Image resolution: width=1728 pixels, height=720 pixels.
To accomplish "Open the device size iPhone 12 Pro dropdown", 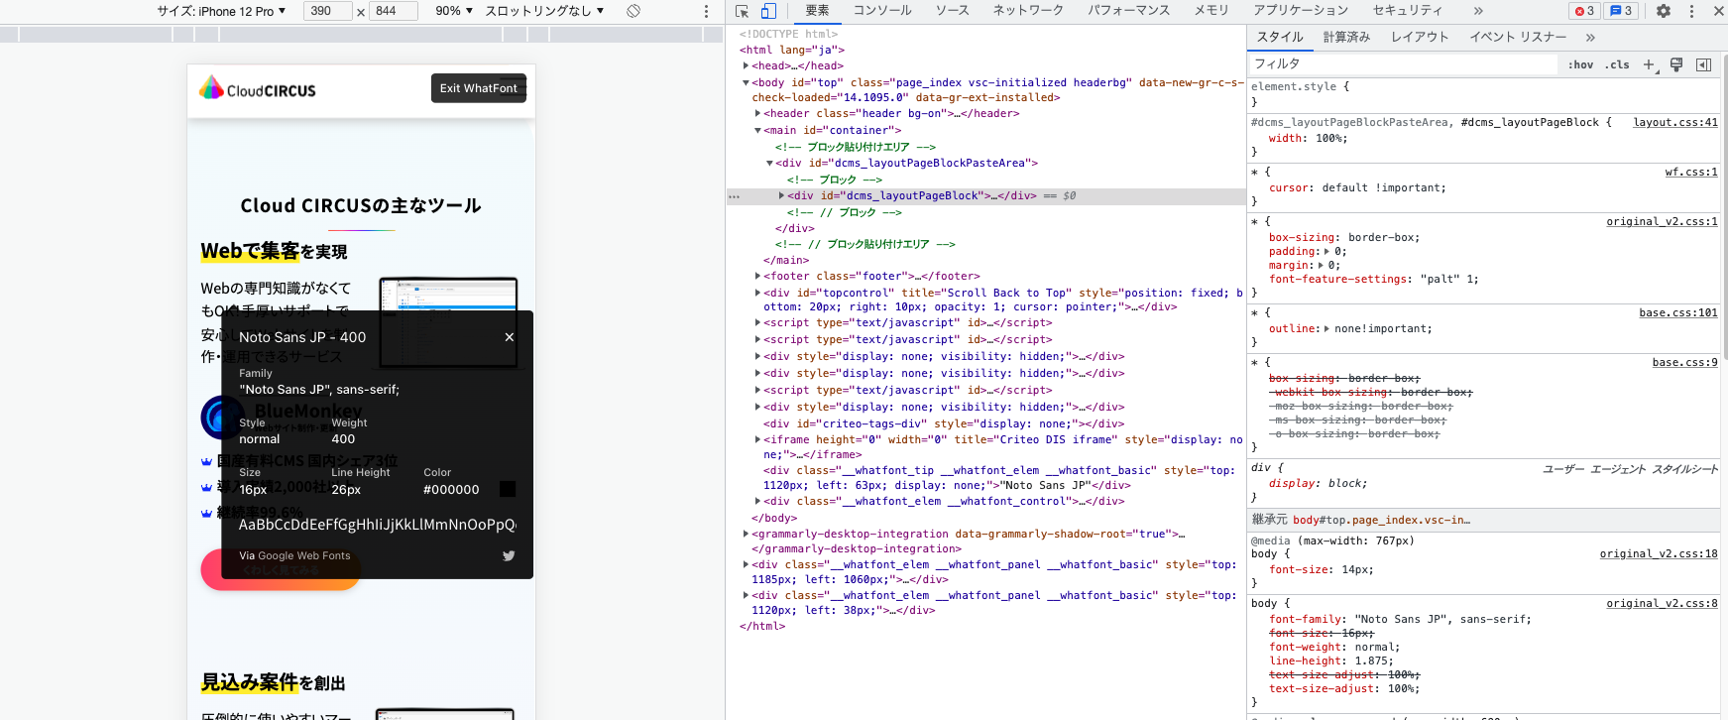I will coord(221,11).
